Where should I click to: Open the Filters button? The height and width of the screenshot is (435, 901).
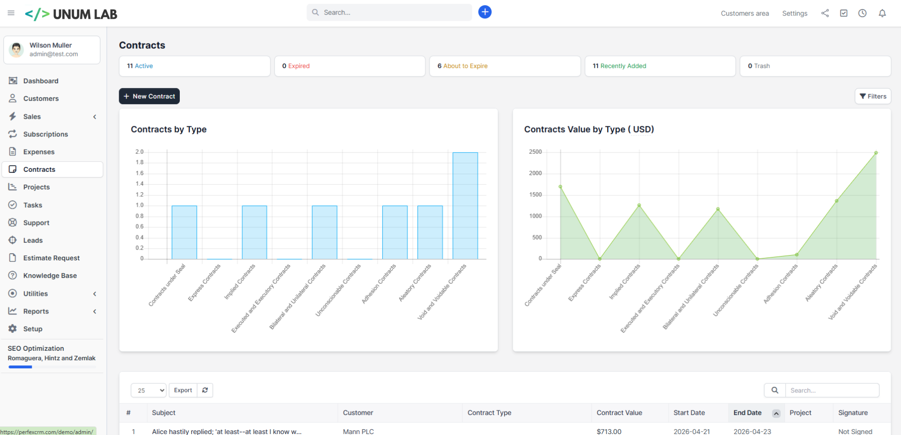point(873,96)
